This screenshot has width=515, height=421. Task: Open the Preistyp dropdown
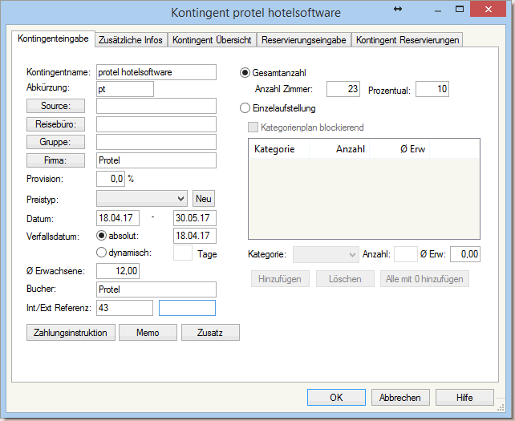(x=142, y=199)
